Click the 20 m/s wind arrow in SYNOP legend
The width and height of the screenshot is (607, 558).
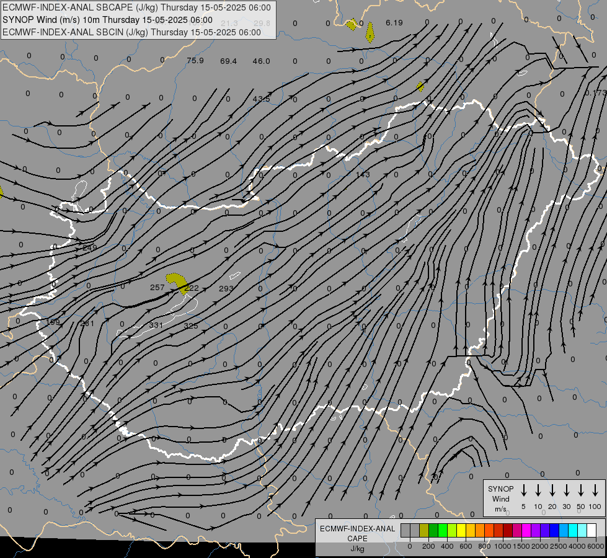click(x=552, y=490)
